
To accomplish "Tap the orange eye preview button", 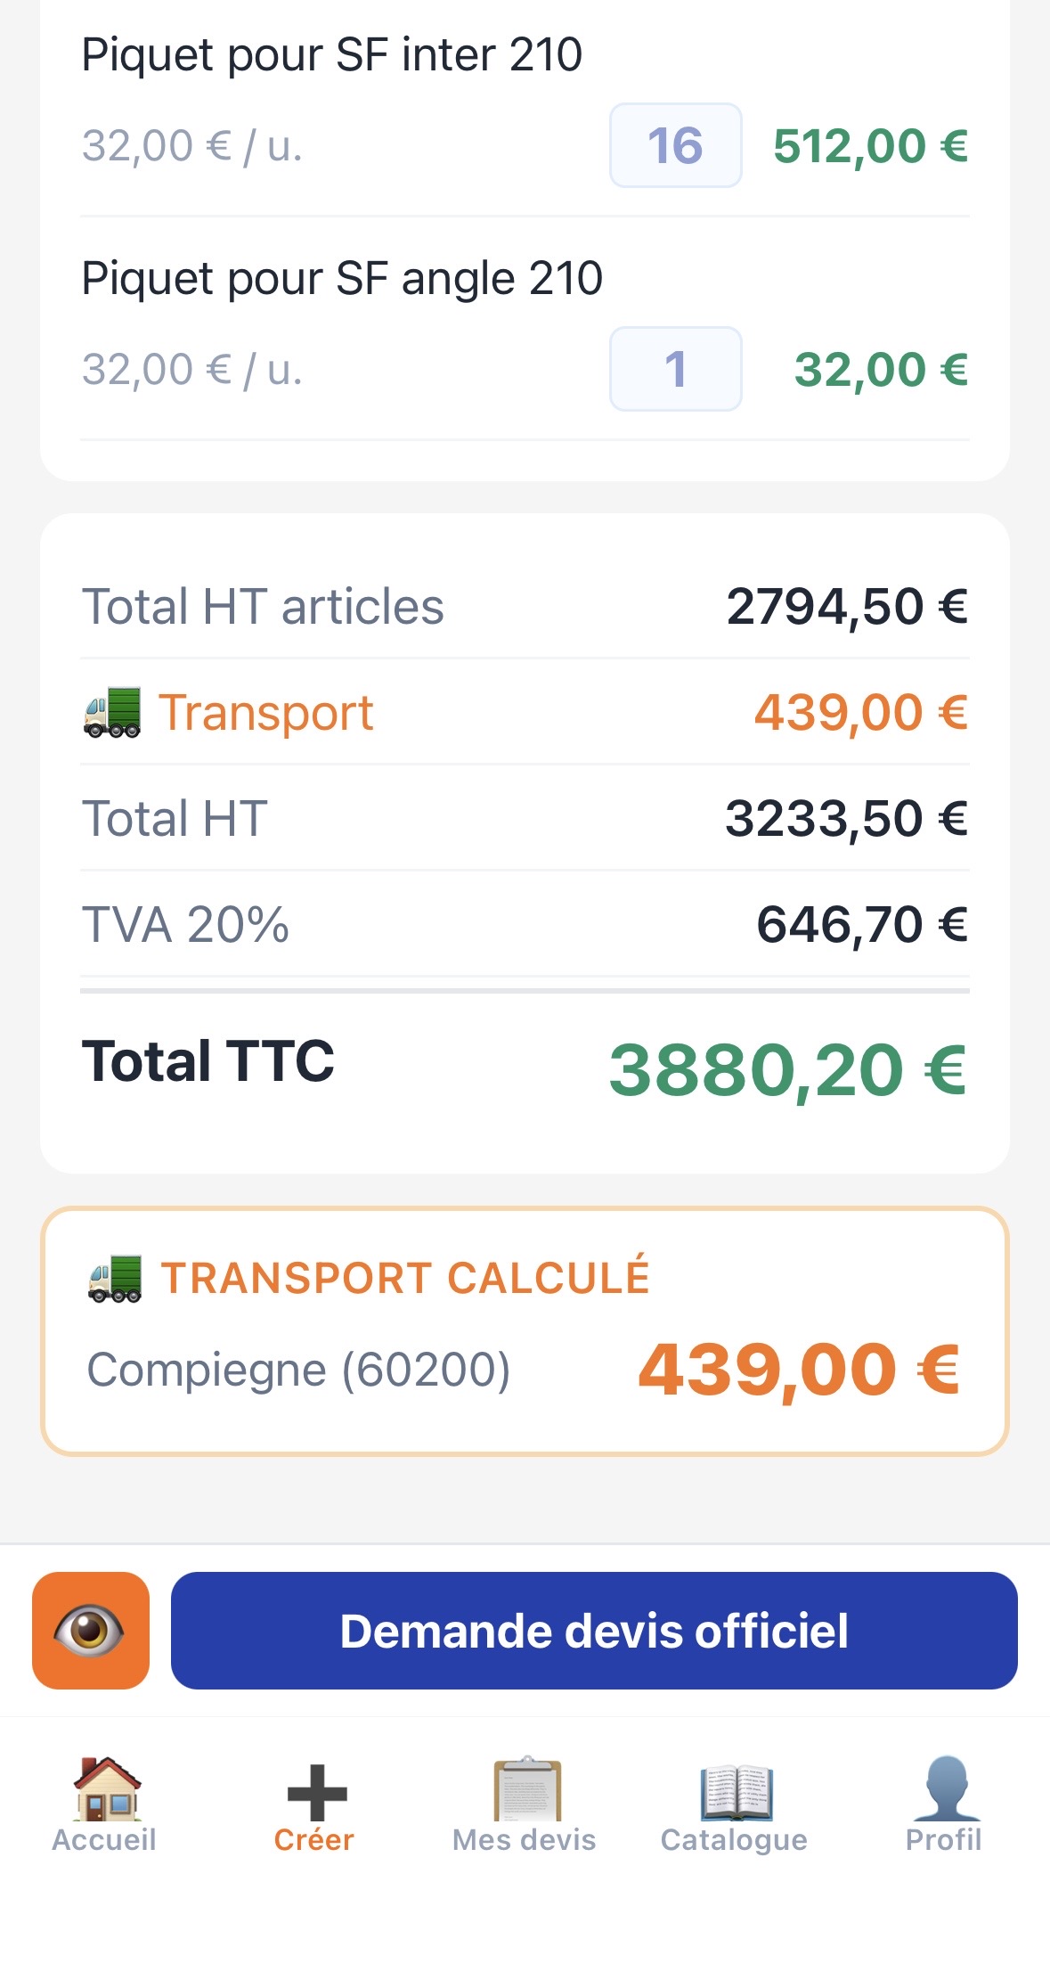I will click(91, 1630).
